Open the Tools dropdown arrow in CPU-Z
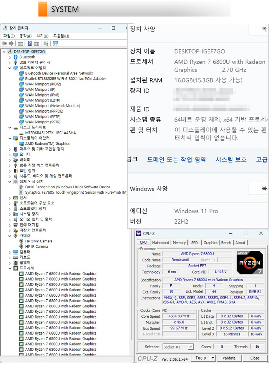Screen dimensions: 269x365 click(x=213, y=358)
